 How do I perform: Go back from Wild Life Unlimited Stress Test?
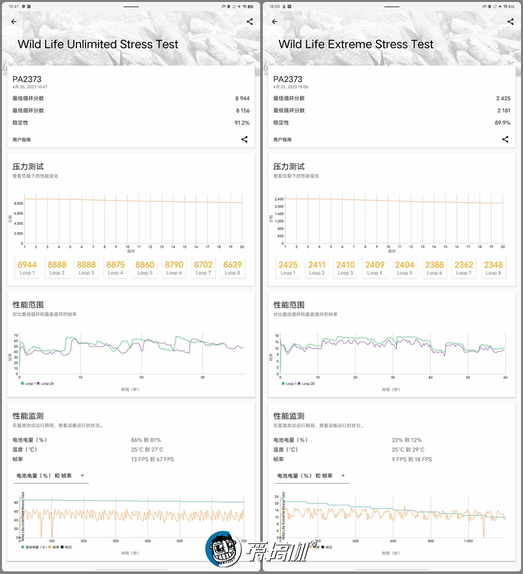(14, 22)
